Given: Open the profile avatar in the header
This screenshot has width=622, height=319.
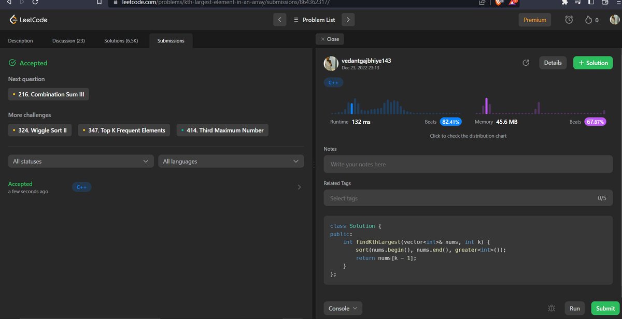Looking at the screenshot, I should 615,20.
